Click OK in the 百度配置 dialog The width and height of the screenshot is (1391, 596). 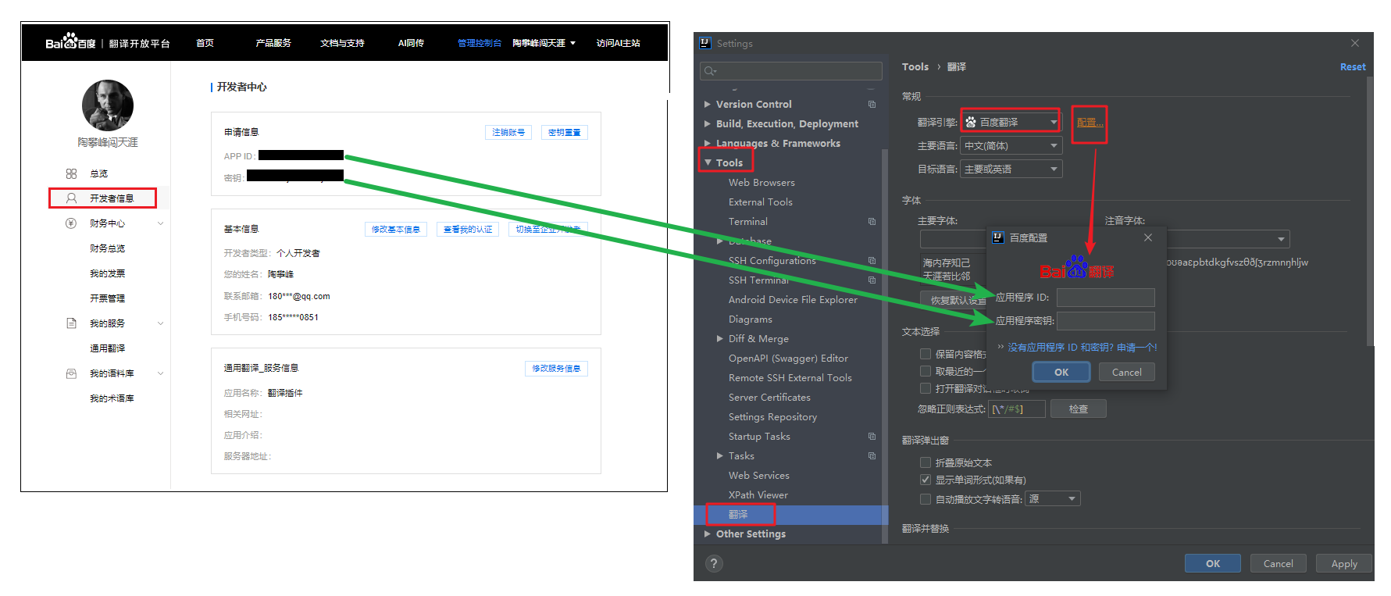coord(1061,372)
